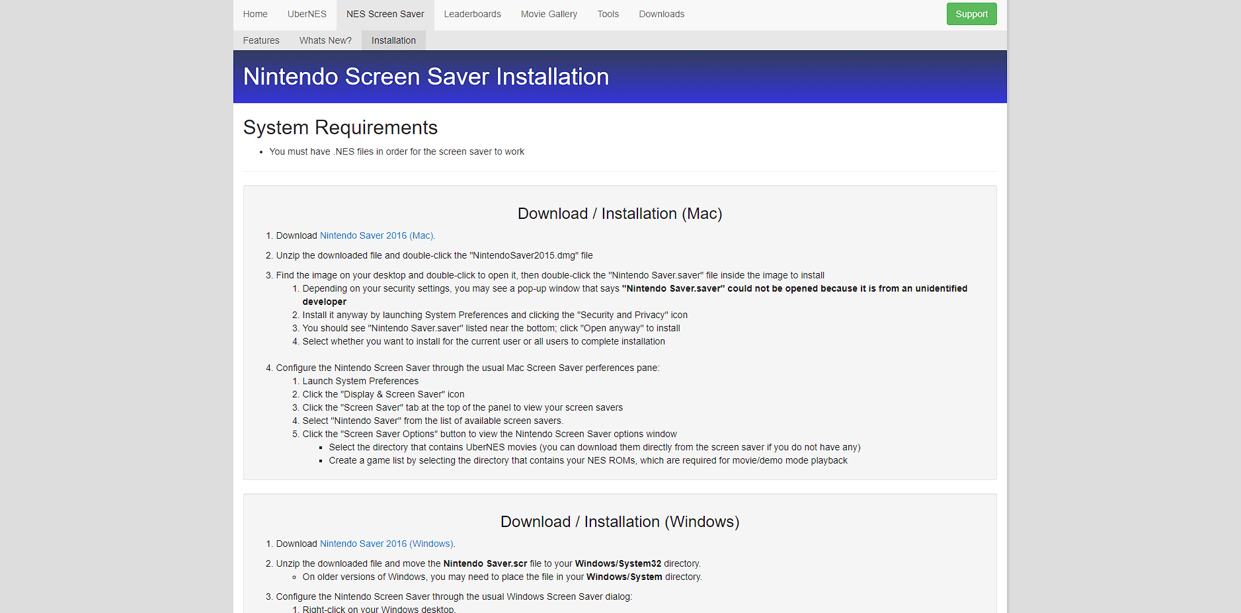Click the 'Unzip the downloaded file and double-click' step

pos(434,255)
